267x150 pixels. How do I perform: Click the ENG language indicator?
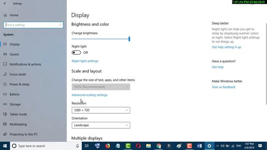pyautogui.click(x=239, y=146)
